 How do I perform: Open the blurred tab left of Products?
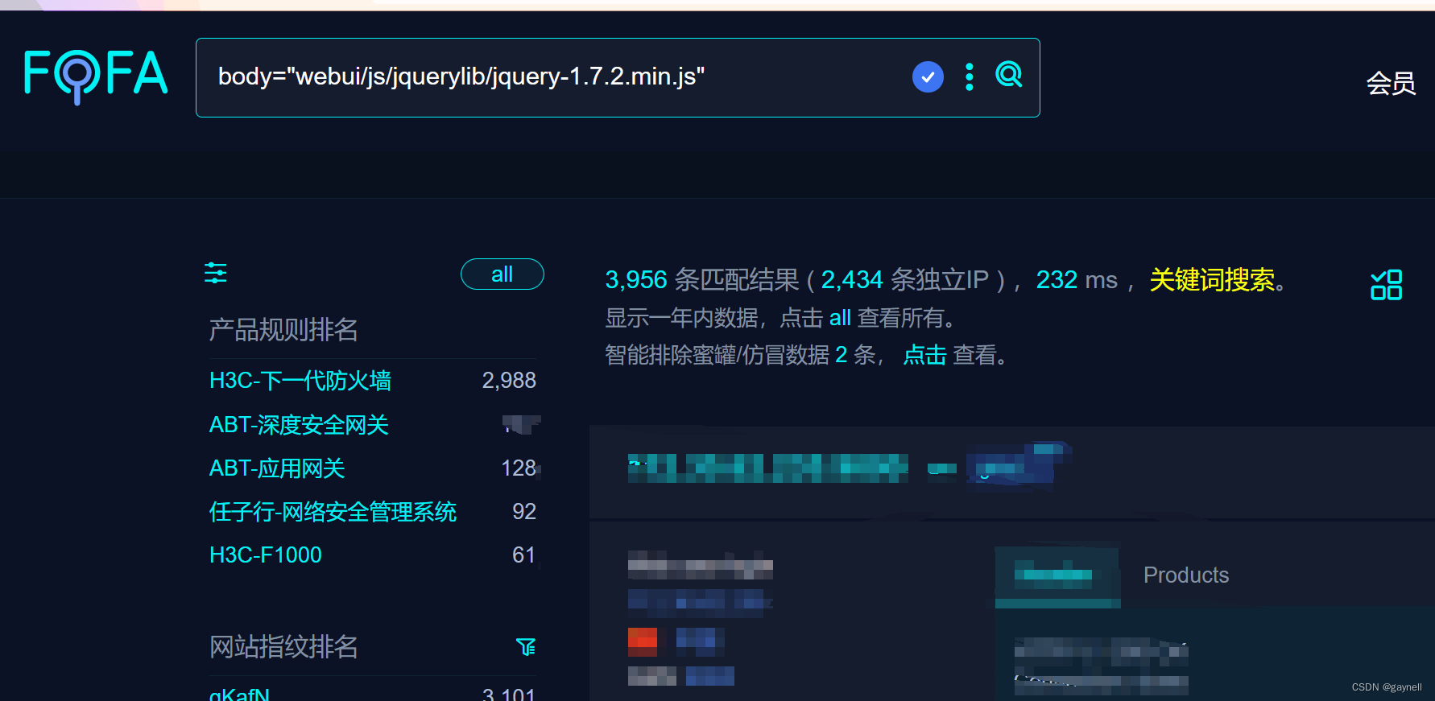pos(1057,576)
